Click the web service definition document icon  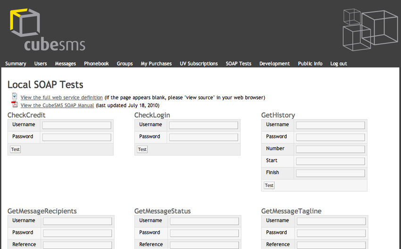15,96
